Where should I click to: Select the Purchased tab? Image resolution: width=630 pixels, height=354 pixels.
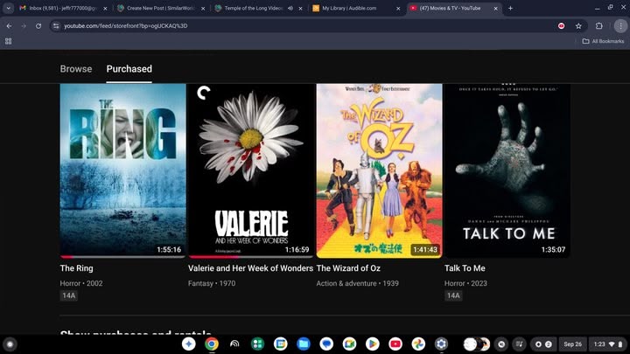129,69
